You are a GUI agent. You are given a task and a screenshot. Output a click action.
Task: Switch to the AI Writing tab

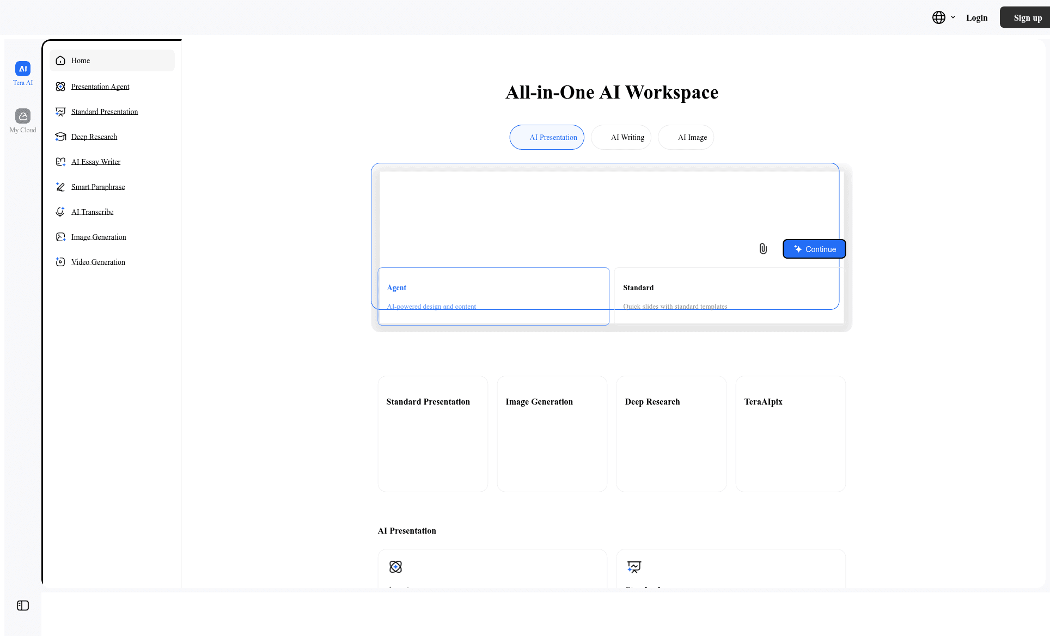click(x=621, y=137)
